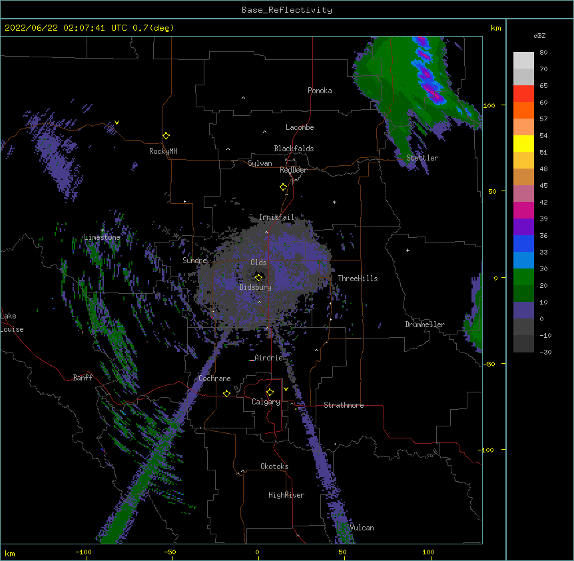The height and width of the screenshot is (561, 574).
Task: Click the km unit label above the legend
Action: 495,28
